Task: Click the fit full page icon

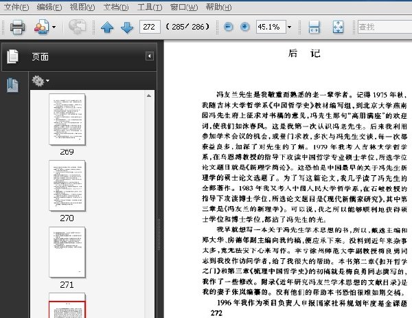Action: pos(338,27)
